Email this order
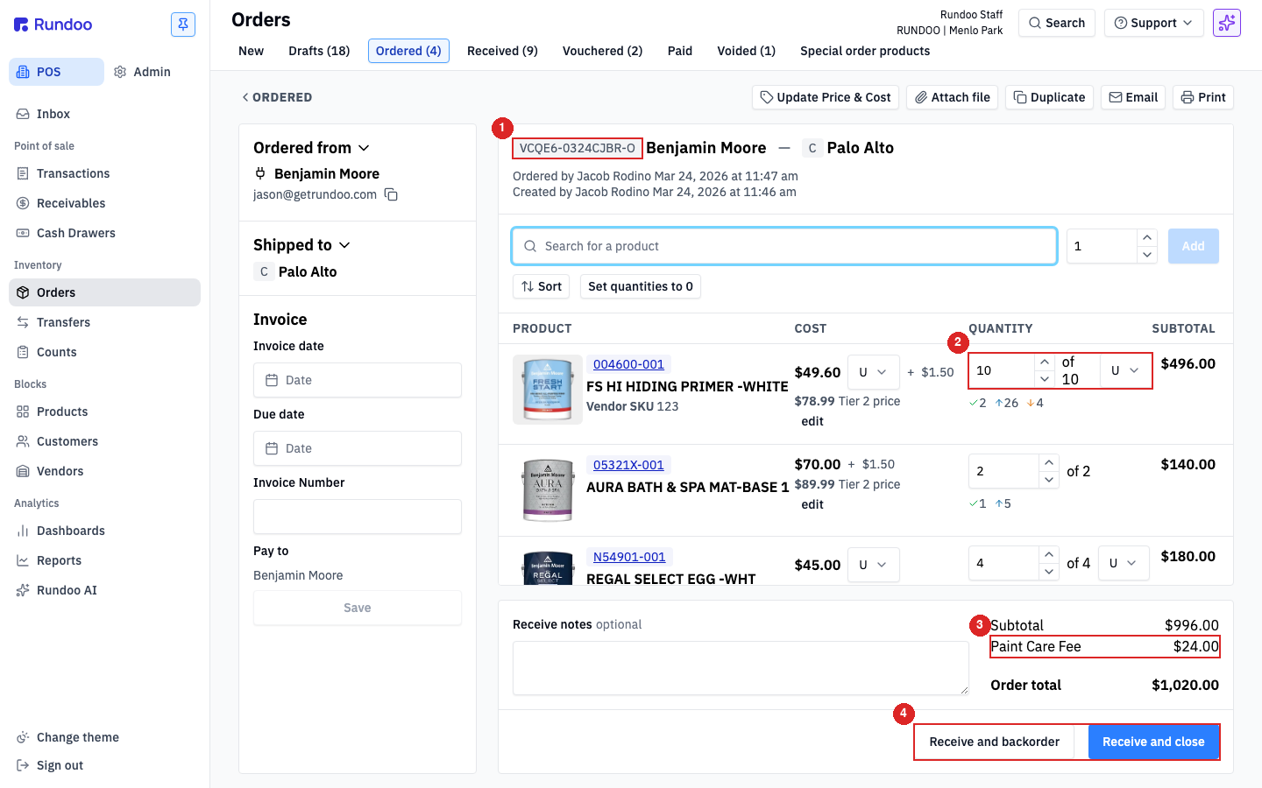This screenshot has width=1262, height=788. click(x=1133, y=97)
